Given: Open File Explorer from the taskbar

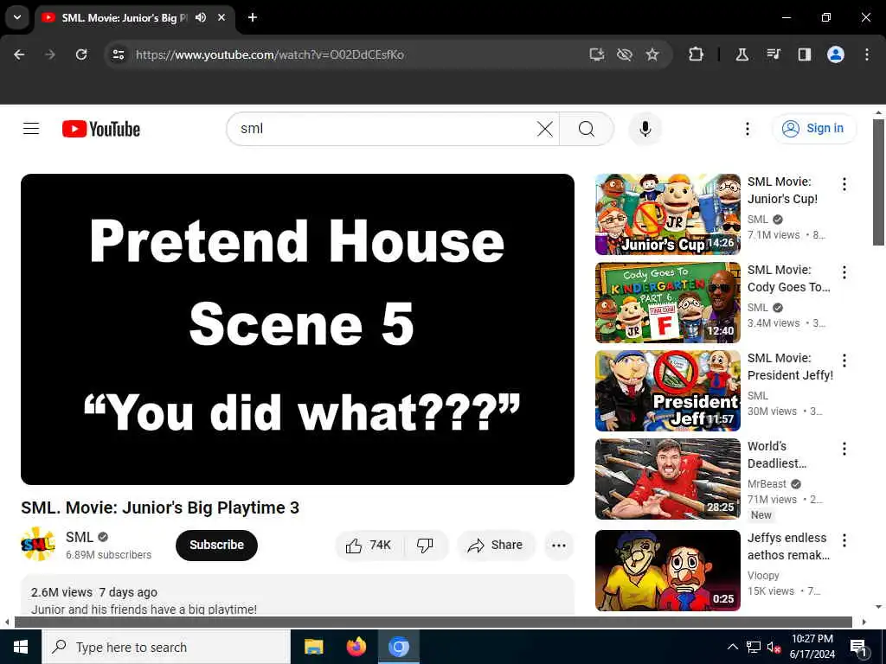Looking at the screenshot, I should (x=313, y=647).
